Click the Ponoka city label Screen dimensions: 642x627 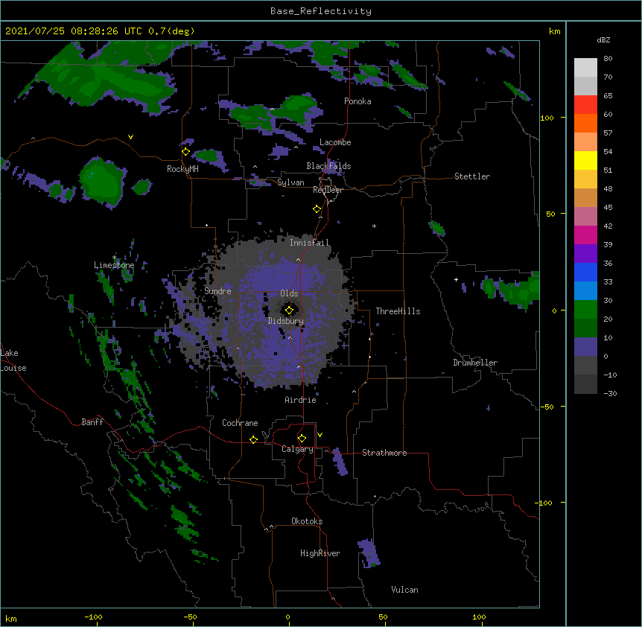(357, 101)
